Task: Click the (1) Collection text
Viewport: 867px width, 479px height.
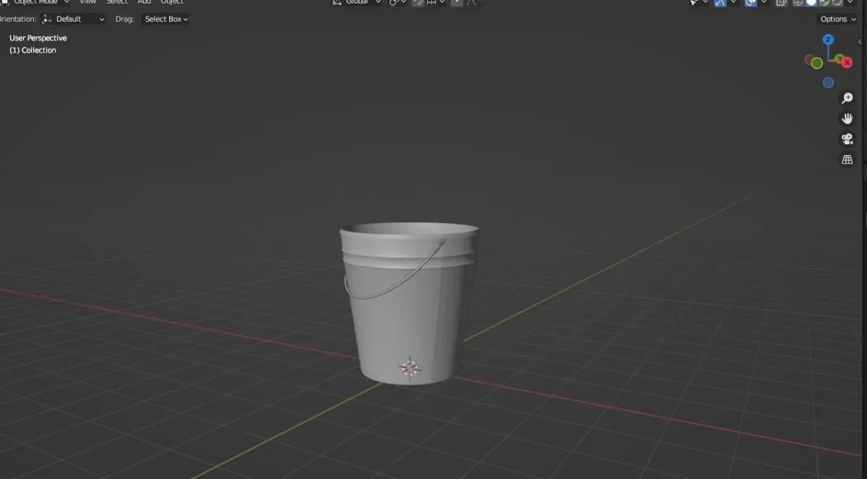Action: pyautogui.click(x=33, y=50)
